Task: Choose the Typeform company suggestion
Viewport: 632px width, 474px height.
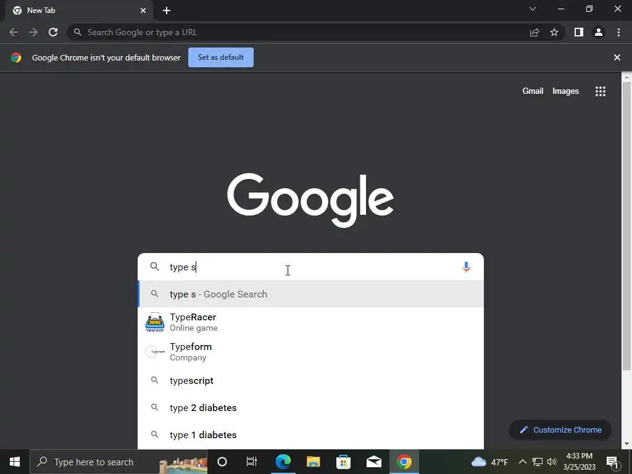Action: point(310,351)
